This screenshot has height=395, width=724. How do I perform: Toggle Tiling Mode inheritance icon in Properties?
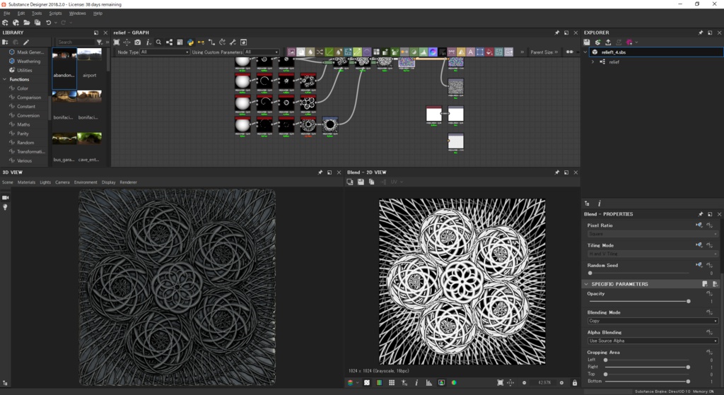699,245
